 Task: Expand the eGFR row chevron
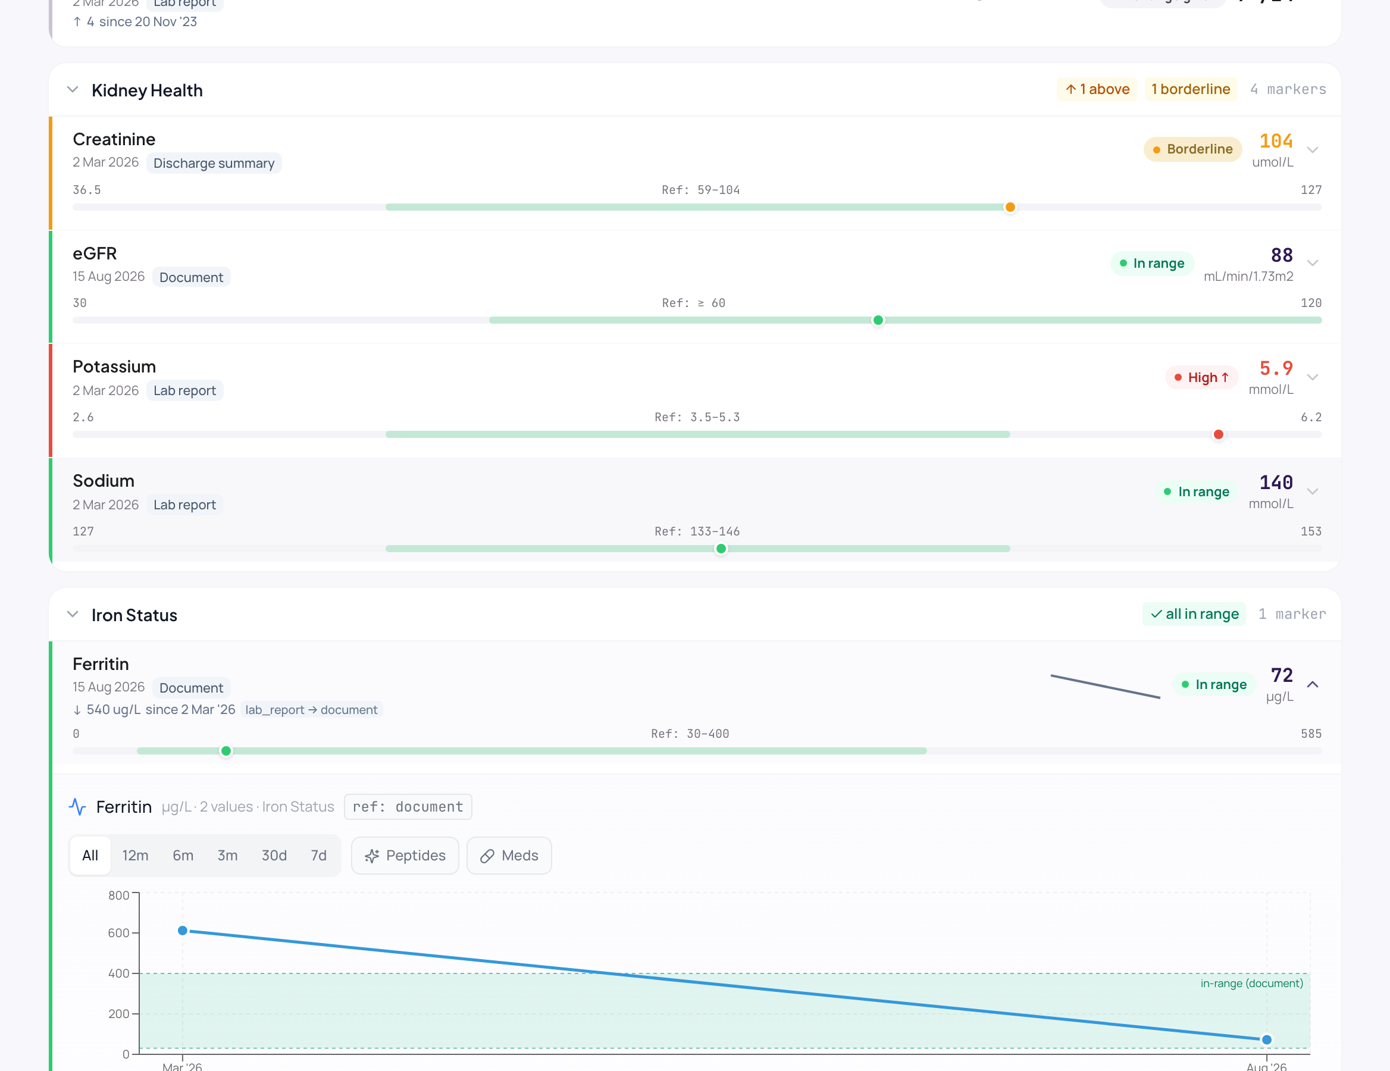1313,263
